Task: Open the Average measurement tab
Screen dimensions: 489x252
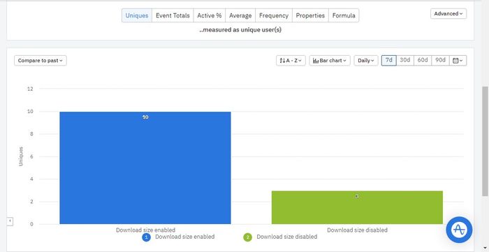Action: pos(240,15)
